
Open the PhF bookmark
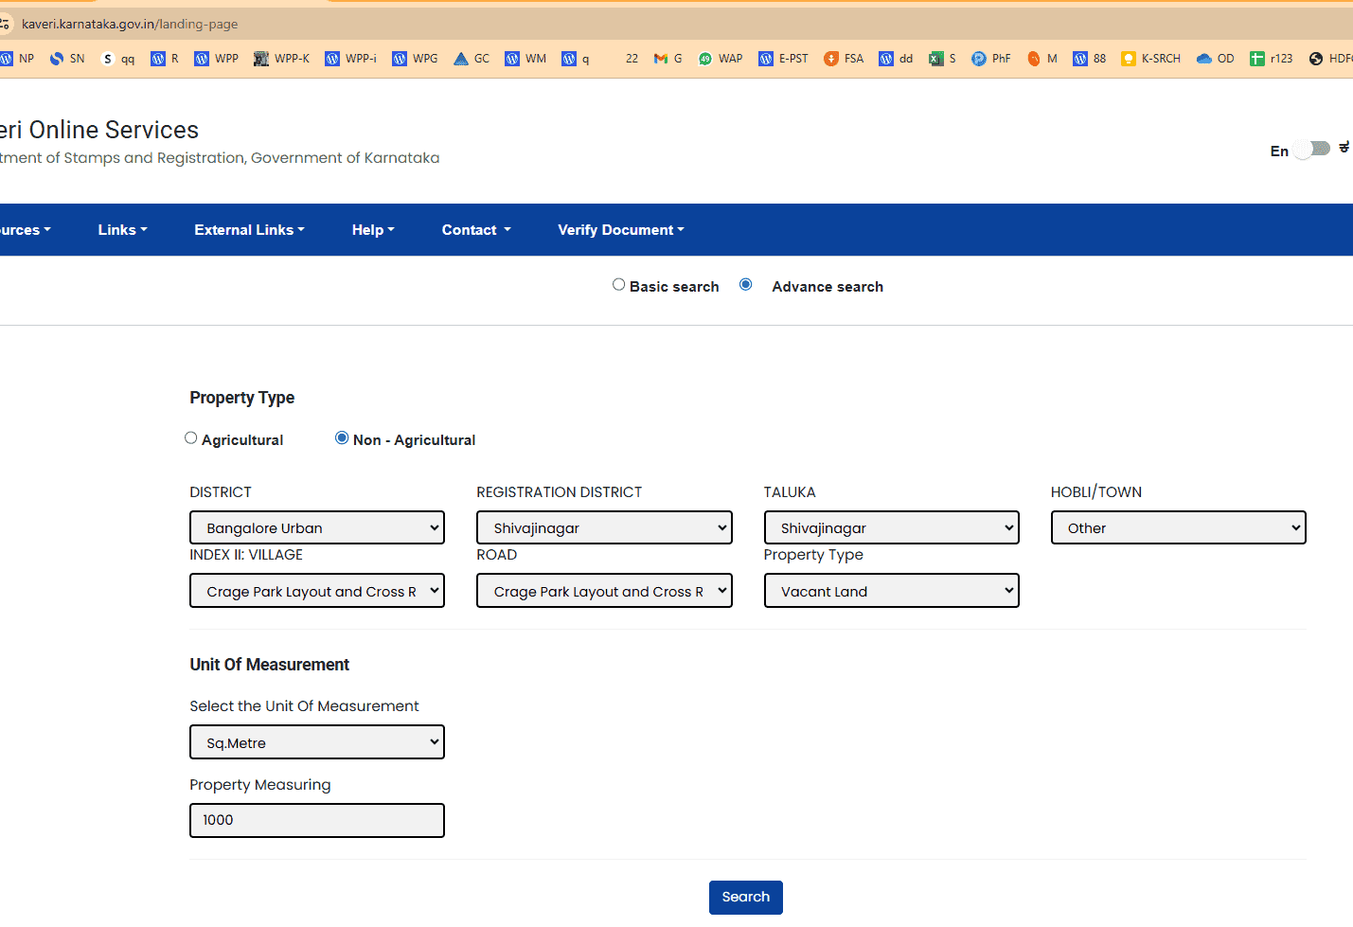990,58
